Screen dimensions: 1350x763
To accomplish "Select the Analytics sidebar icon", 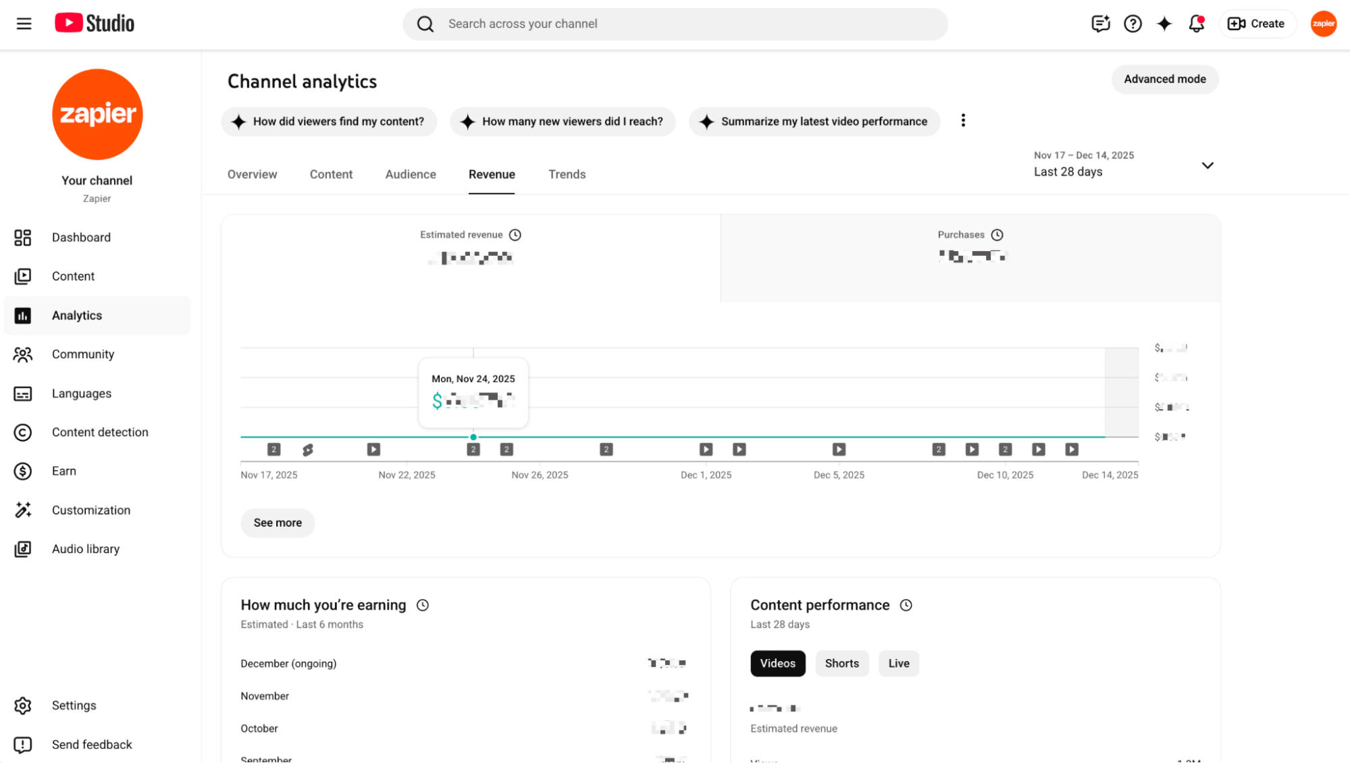I will [23, 315].
